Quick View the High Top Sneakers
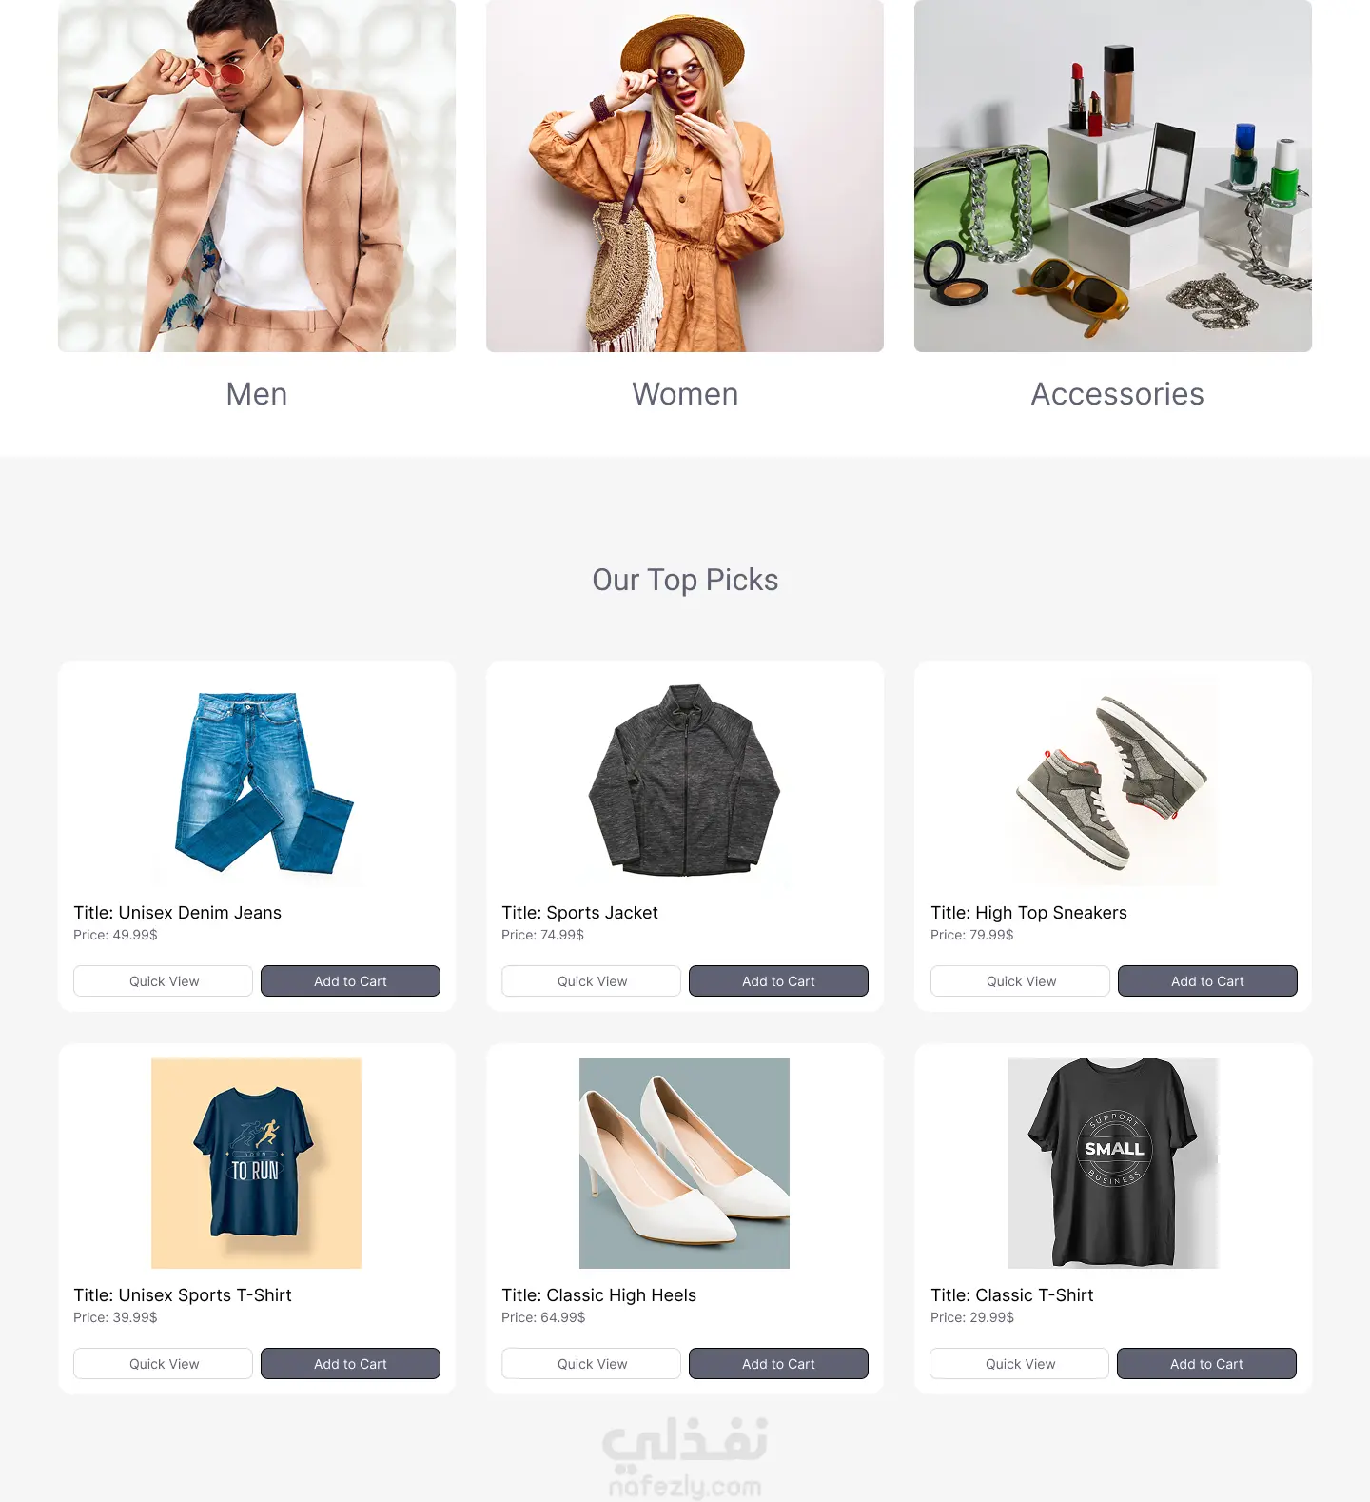The height and width of the screenshot is (1502, 1370). click(x=1021, y=981)
